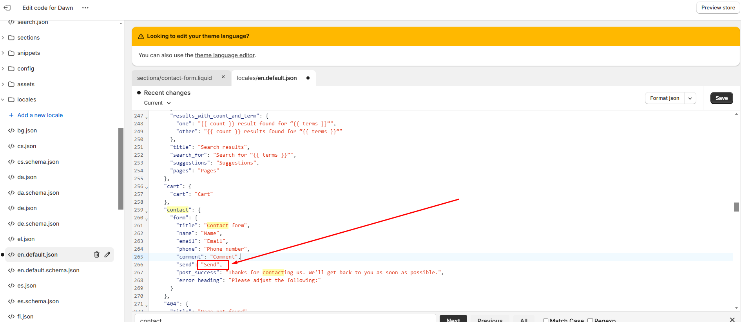
Task: Expand the sections folder
Action: tap(3, 38)
